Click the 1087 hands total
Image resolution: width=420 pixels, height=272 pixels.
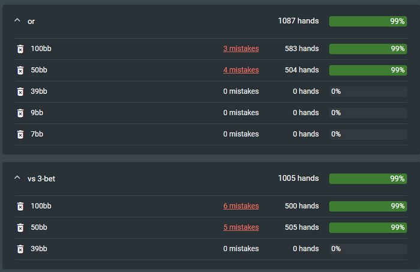tap(298, 21)
